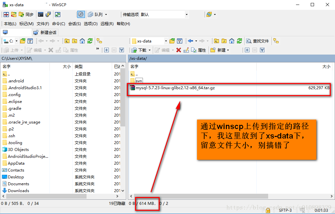The width and height of the screenshot is (335, 214).
Task: Expand the remote back history dropdown arrow
Action: point(196,41)
